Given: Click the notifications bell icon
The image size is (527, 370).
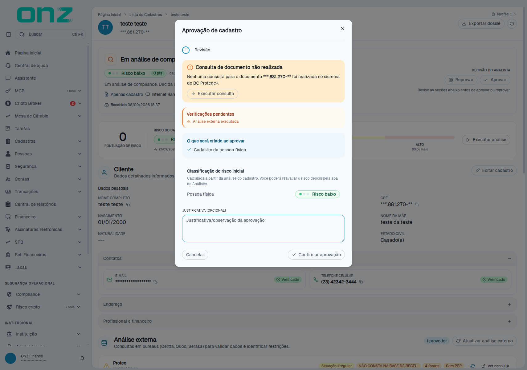Looking at the screenshot, I should 82,358.
